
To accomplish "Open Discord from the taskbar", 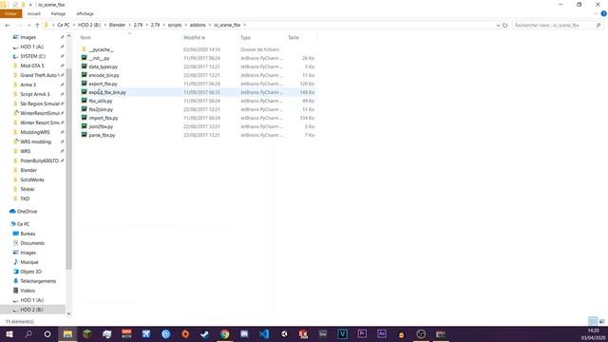I will pyautogui.click(x=244, y=333).
